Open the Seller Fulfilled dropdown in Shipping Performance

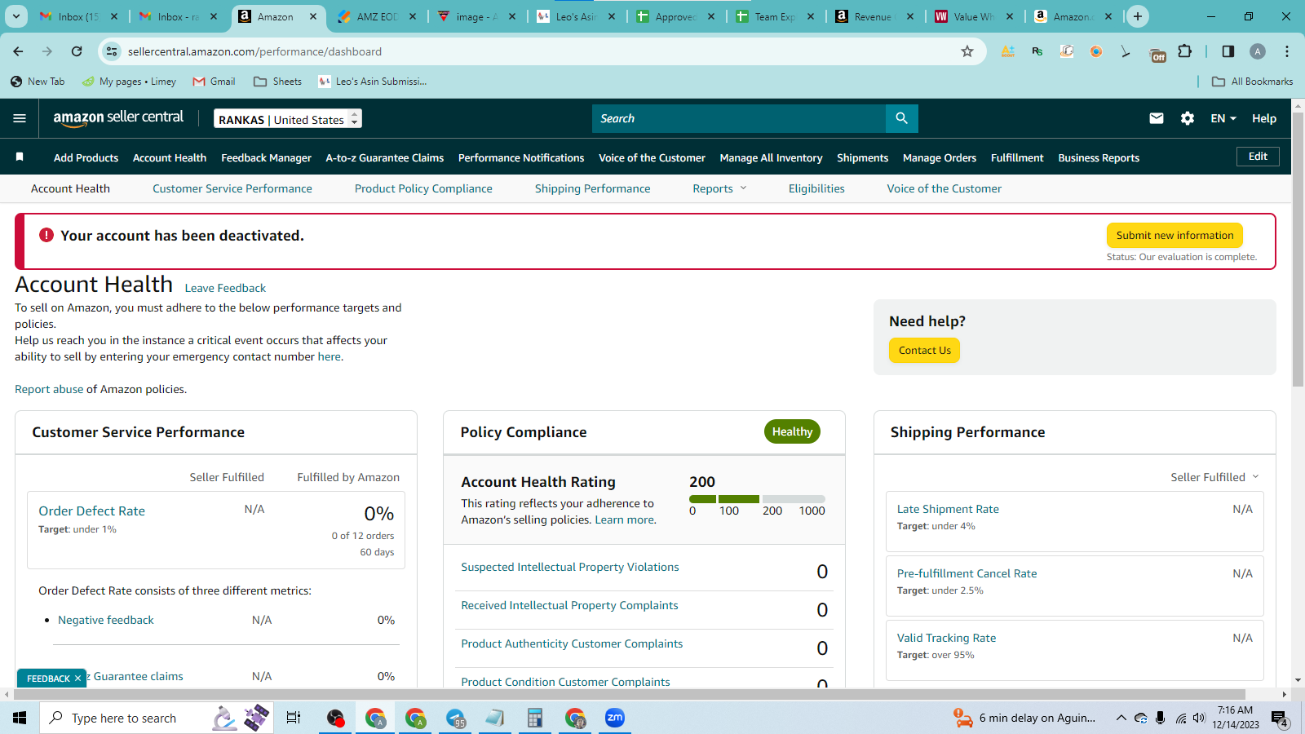[x=1214, y=477]
